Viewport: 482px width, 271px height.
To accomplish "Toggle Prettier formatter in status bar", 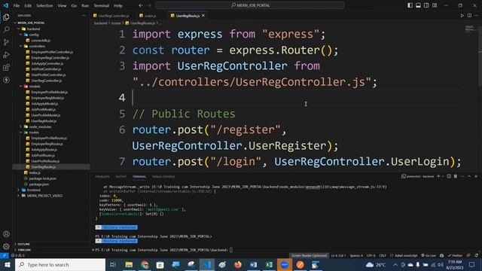I will pos(455,256).
